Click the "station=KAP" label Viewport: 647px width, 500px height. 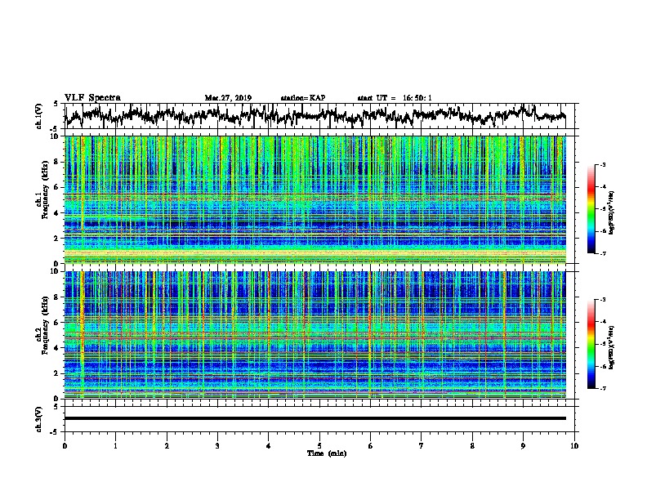[x=302, y=98]
